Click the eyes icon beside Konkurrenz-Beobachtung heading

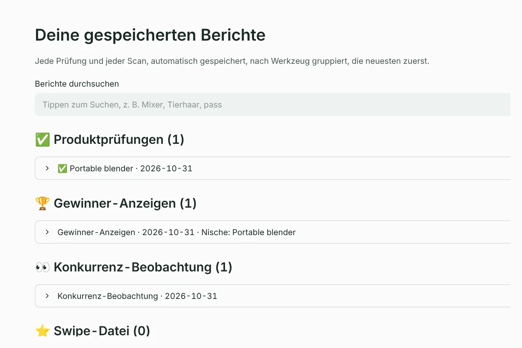click(43, 267)
